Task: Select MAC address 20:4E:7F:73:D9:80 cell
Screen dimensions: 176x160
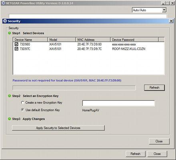Action: (90, 44)
